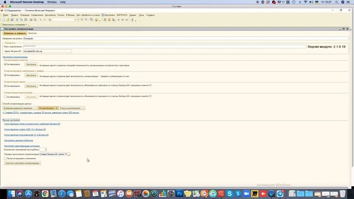Toggle Активировать under Синхронизация клиентов
354x199 pixels.
[5, 64]
